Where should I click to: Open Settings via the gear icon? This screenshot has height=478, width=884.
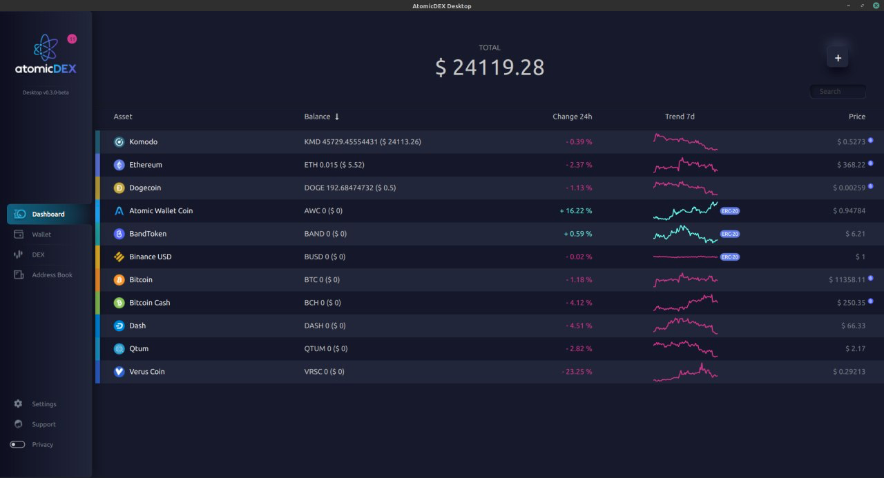tap(17, 404)
